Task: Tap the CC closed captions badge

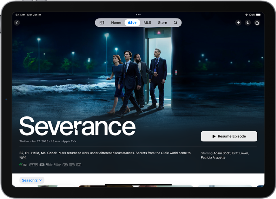Action: click(x=65, y=164)
